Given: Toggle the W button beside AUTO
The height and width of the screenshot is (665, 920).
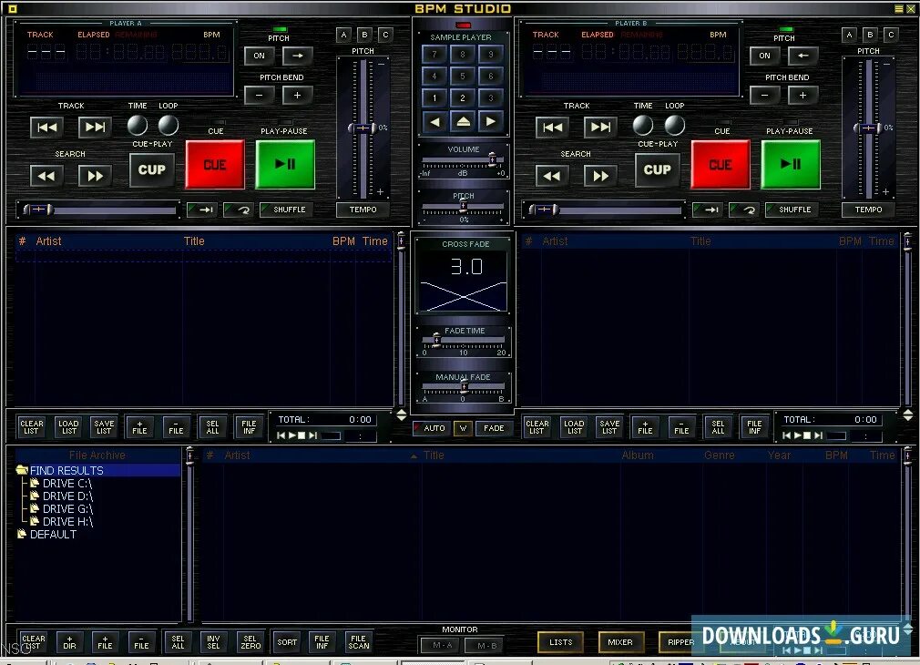Looking at the screenshot, I should click(x=463, y=428).
